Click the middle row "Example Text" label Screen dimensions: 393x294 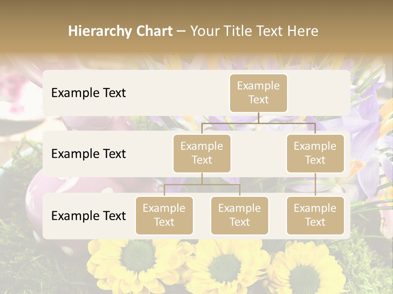coord(88,154)
